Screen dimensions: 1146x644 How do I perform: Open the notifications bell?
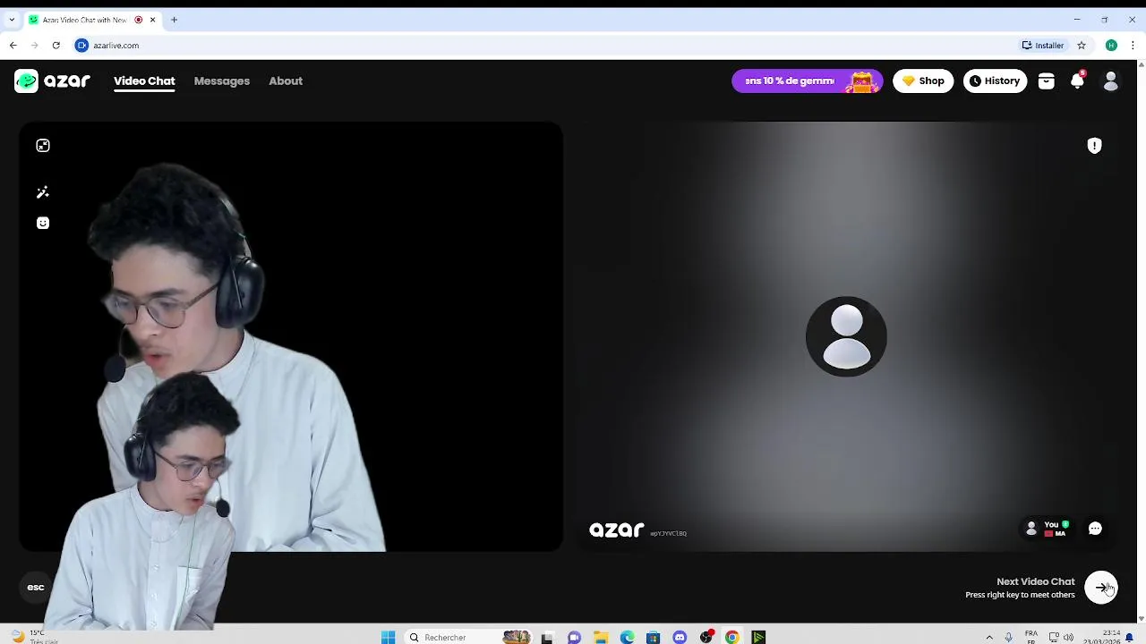pos(1078,81)
